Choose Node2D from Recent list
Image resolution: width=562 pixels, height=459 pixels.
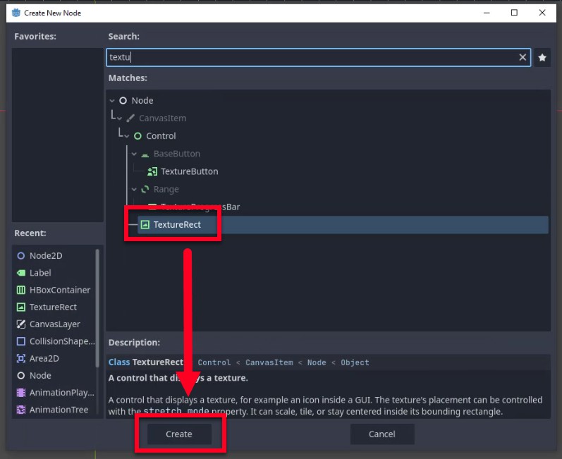click(46, 255)
